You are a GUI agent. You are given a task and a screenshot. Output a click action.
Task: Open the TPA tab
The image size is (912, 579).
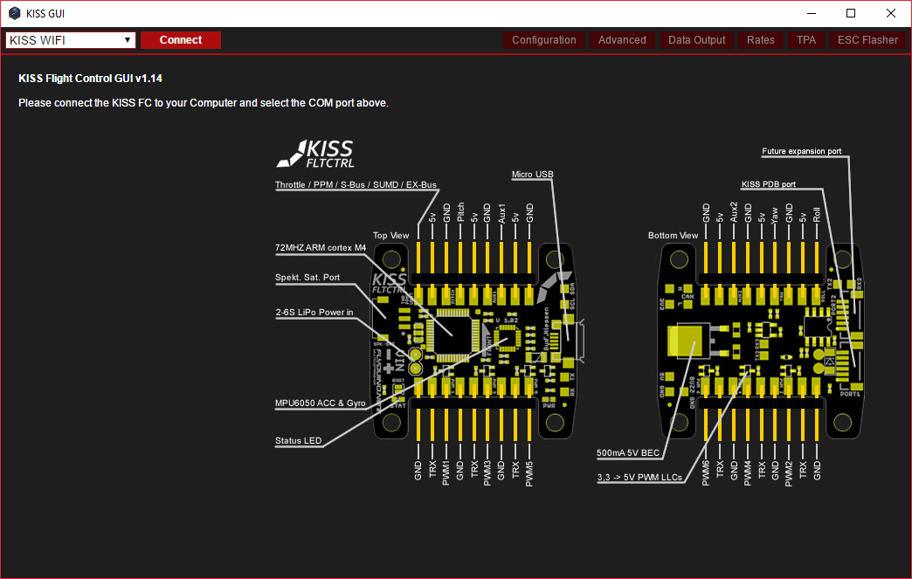[x=805, y=40]
